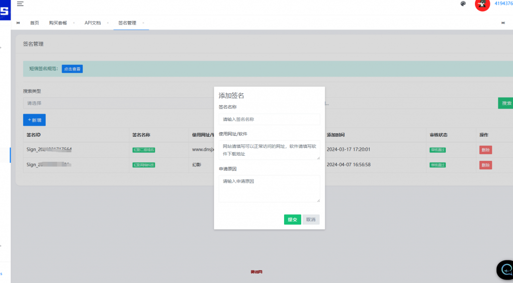Toggle the hamburger sidebar menu icon
The image size is (513, 283).
point(20,4)
